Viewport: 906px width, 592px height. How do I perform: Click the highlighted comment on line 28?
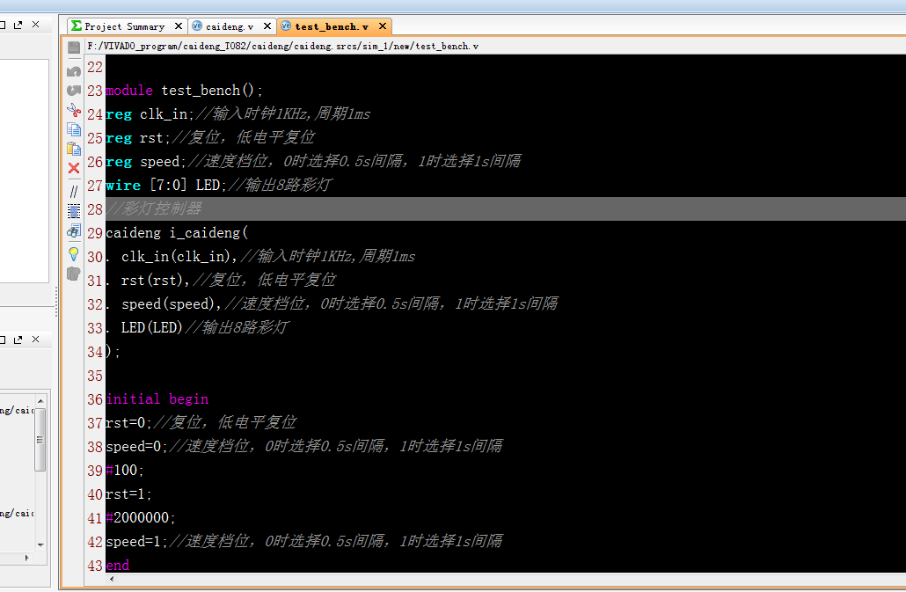153,209
